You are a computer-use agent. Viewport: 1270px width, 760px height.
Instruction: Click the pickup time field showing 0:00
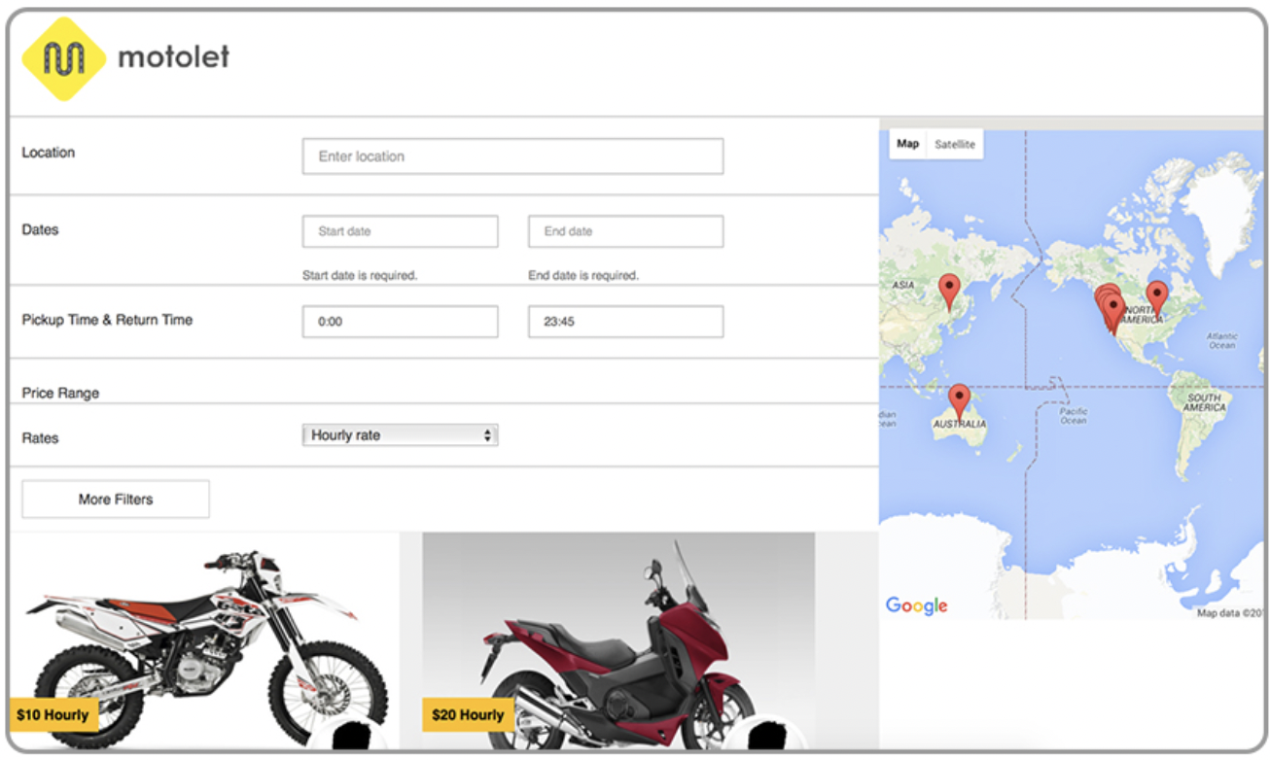[400, 322]
